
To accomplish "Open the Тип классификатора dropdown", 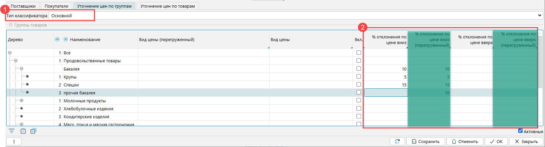I will point(540,16).
